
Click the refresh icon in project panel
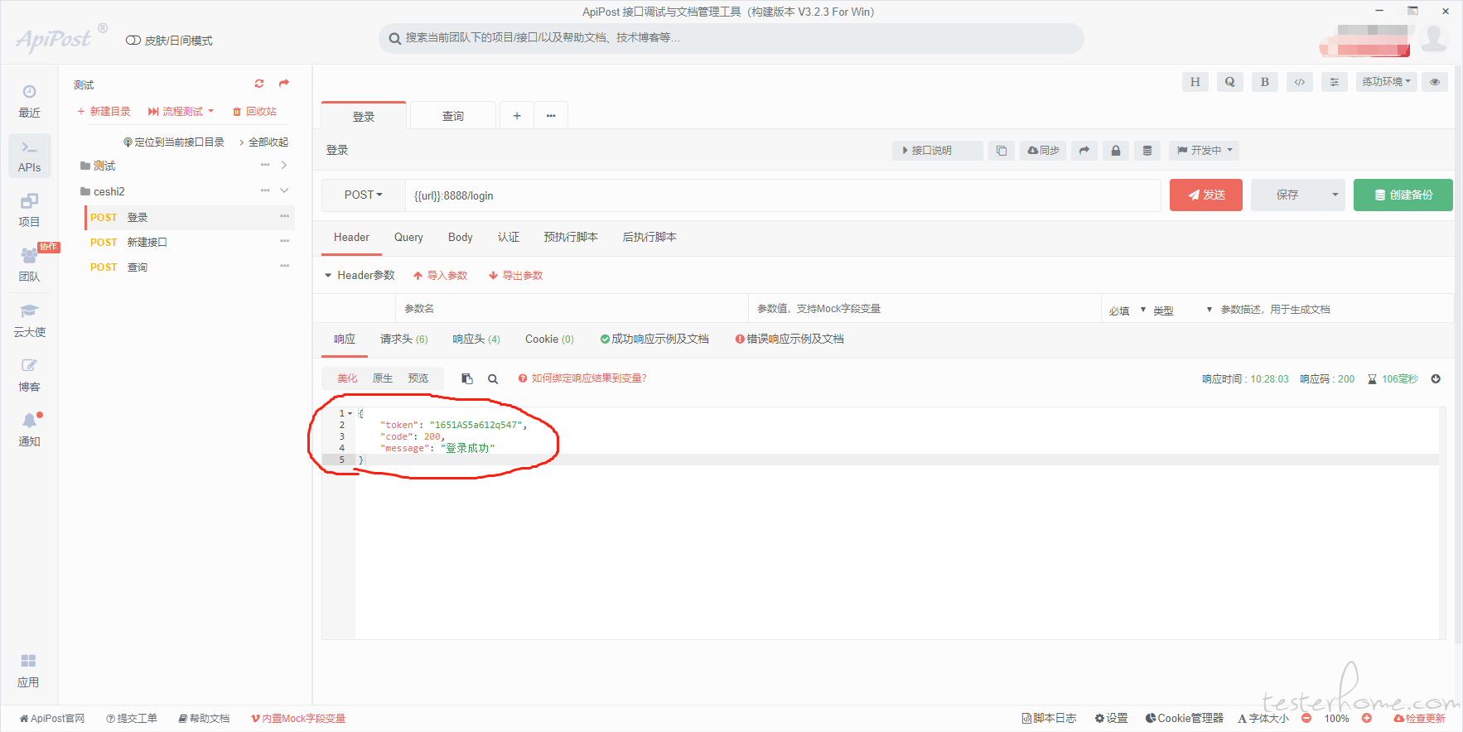pos(259,84)
